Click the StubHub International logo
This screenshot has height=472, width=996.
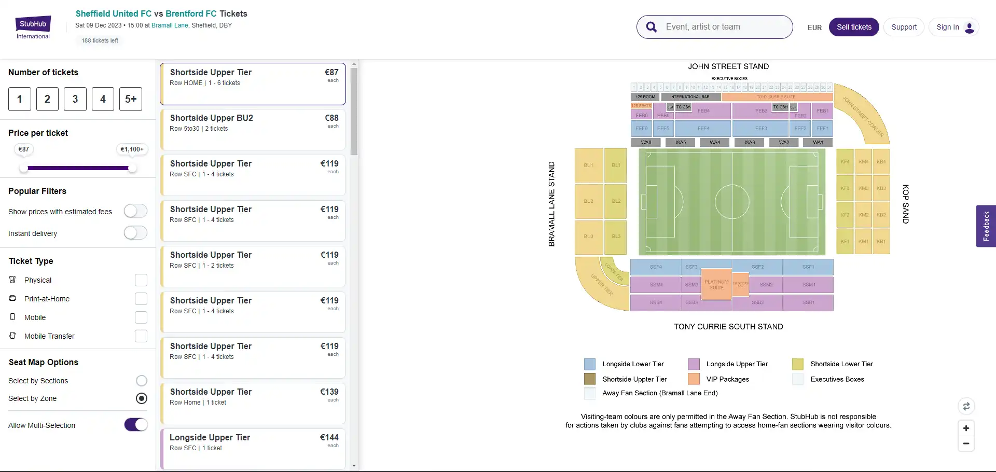point(33,27)
